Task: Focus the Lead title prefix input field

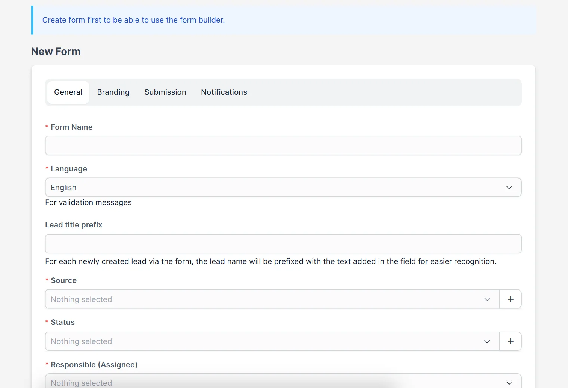Action: [x=283, y=244]
